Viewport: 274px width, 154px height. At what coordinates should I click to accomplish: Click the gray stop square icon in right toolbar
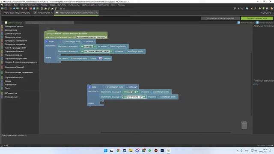[x=267, y=9]
